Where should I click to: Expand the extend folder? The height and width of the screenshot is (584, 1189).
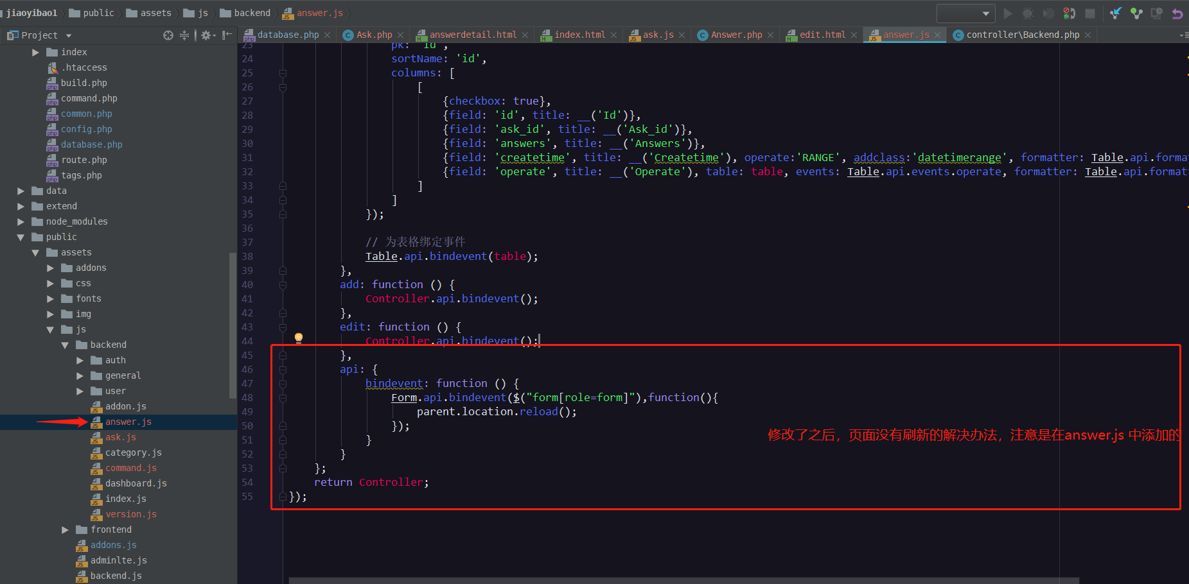coord(21,207)
